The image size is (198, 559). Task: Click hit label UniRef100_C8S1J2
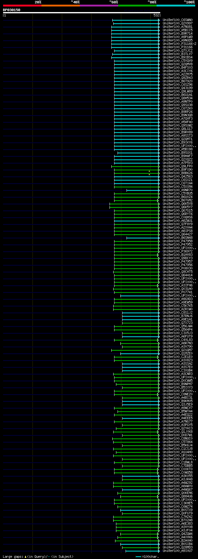tap(178, 313)
